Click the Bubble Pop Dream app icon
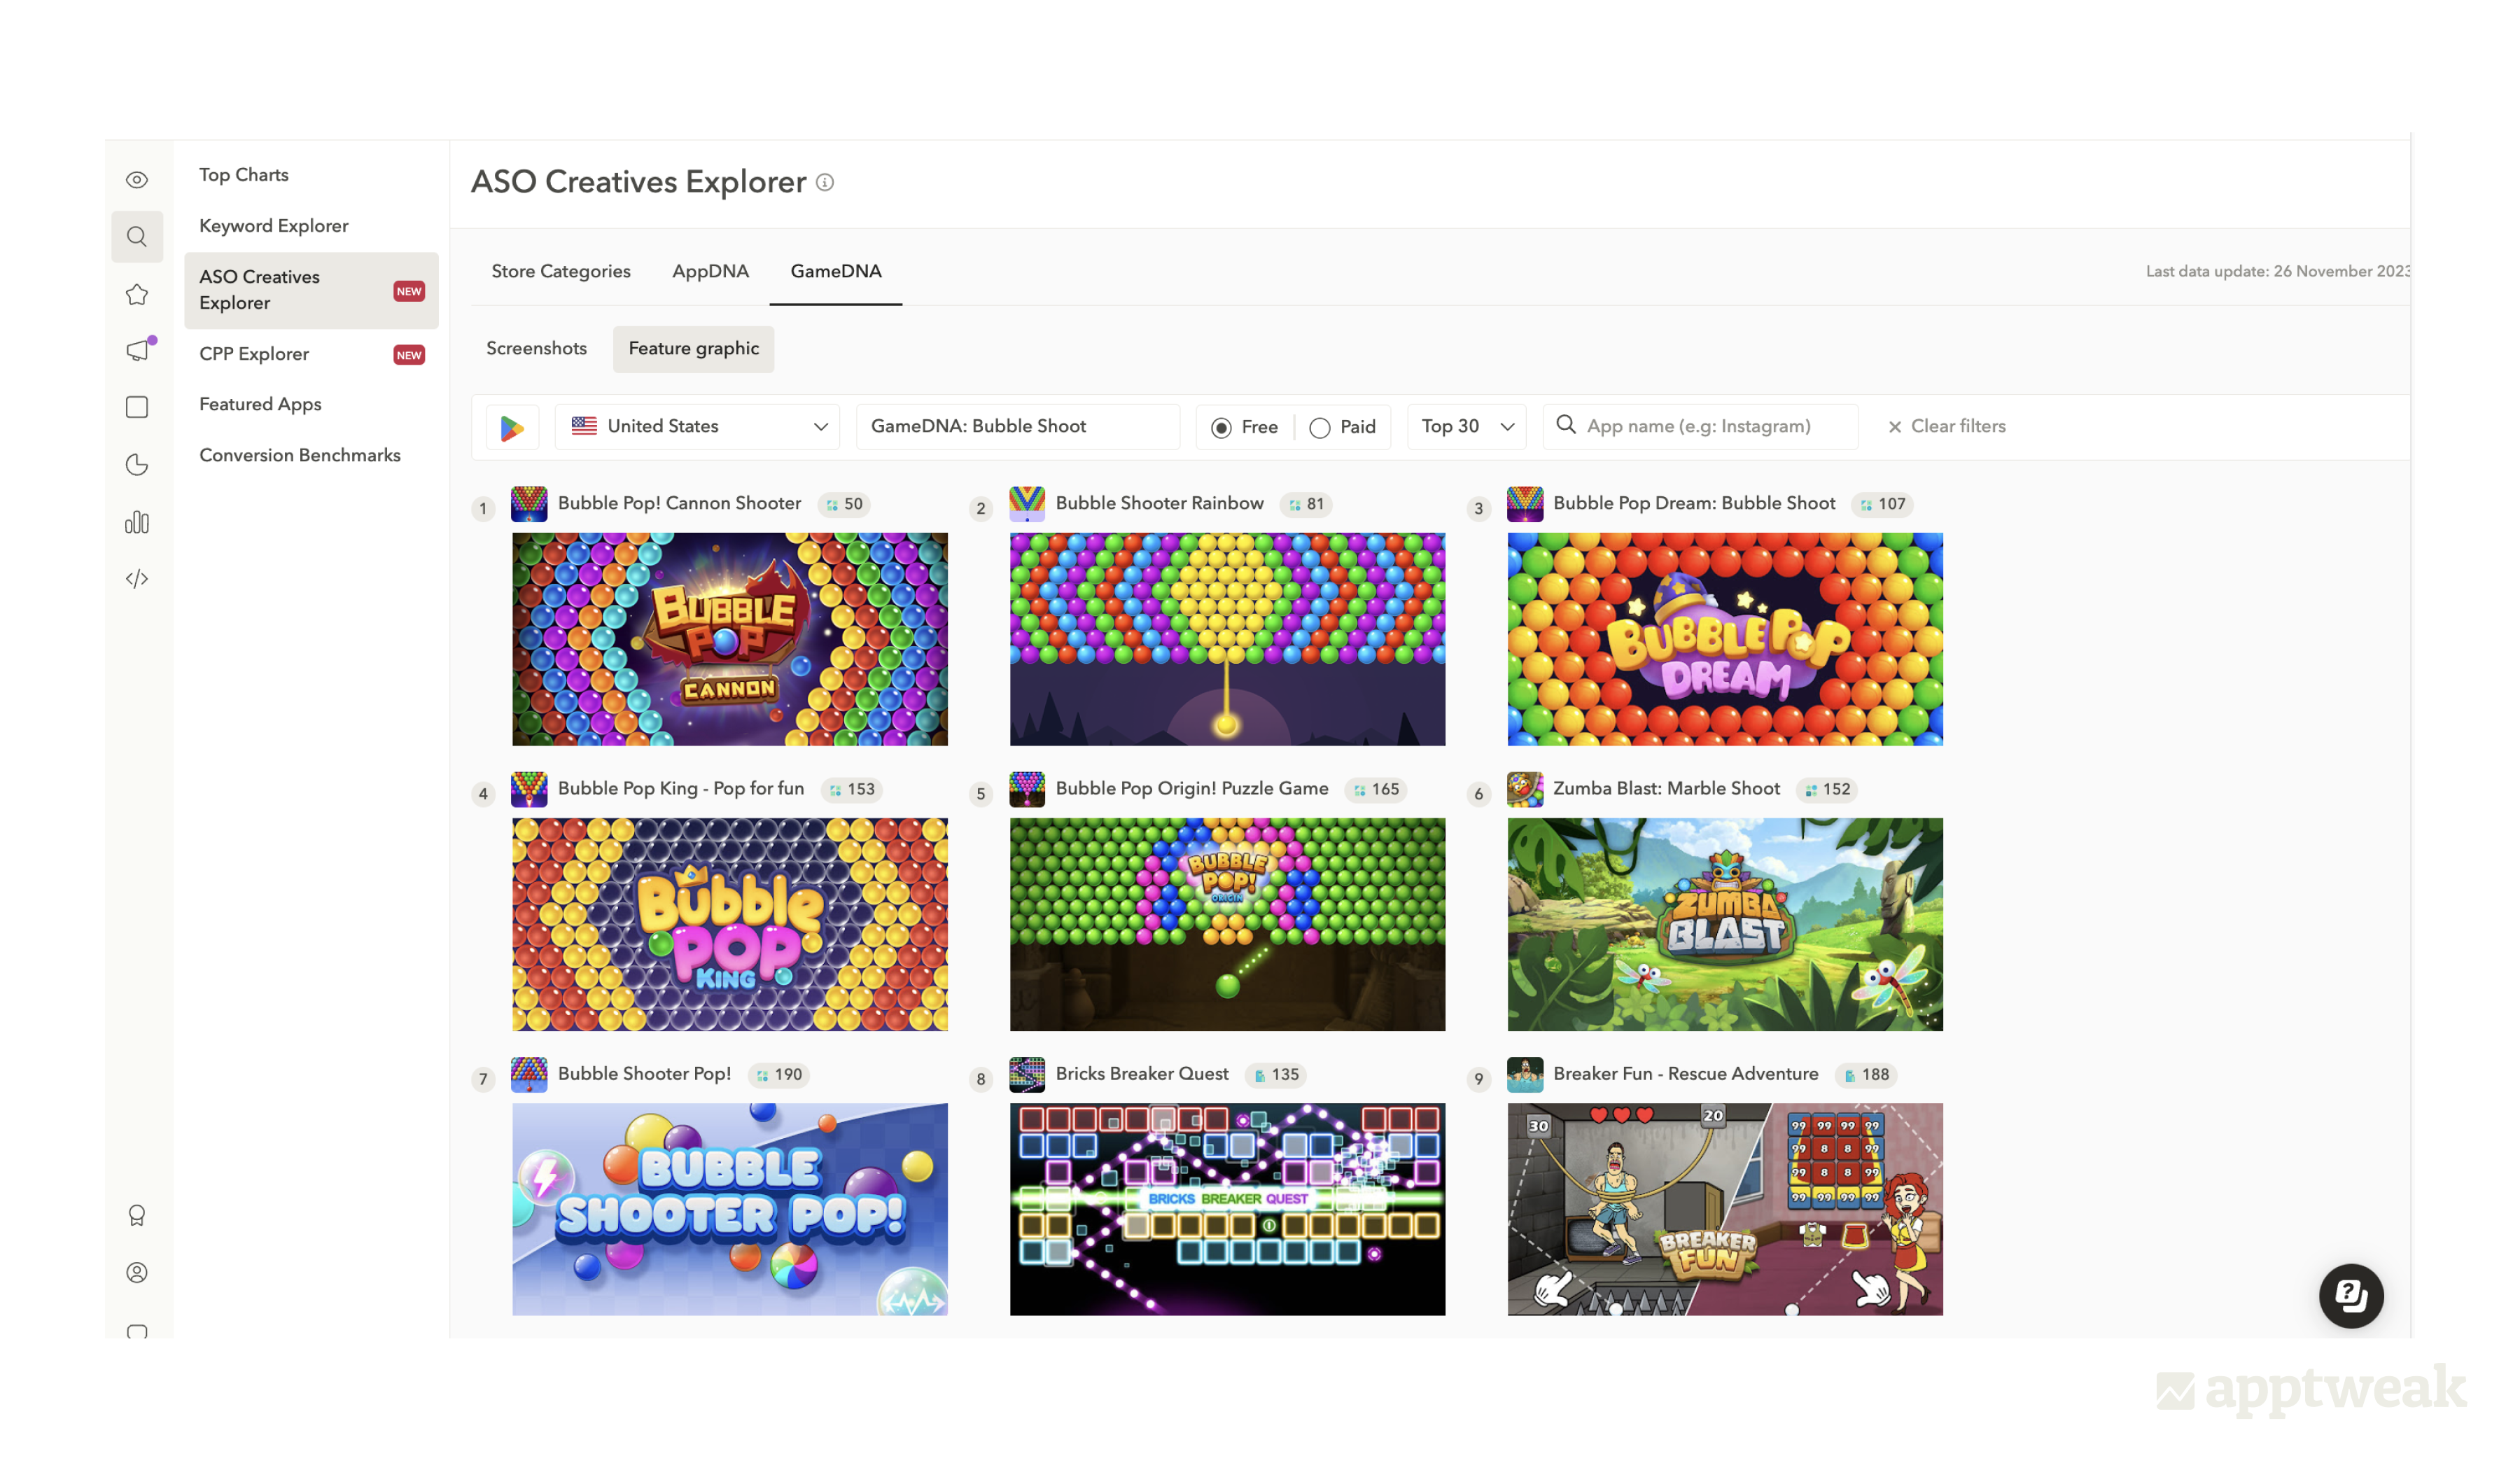 click(1525, 504)
